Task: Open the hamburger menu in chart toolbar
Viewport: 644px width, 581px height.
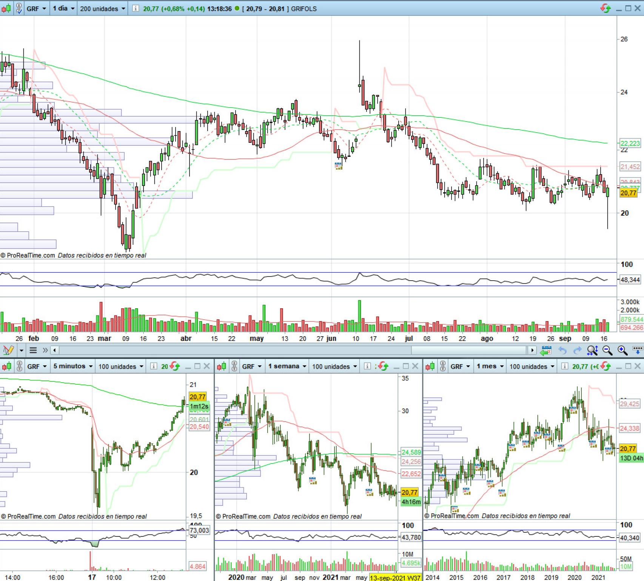Action: pyautogui.click(x=33, y=350)
